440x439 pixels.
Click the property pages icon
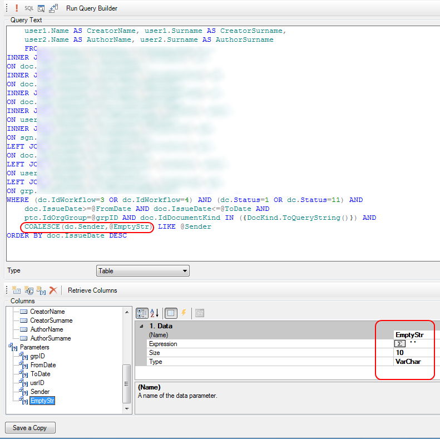(x=200, y=313)
